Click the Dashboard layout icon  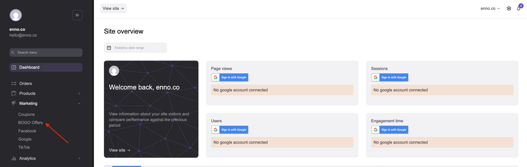pos(14,67)
